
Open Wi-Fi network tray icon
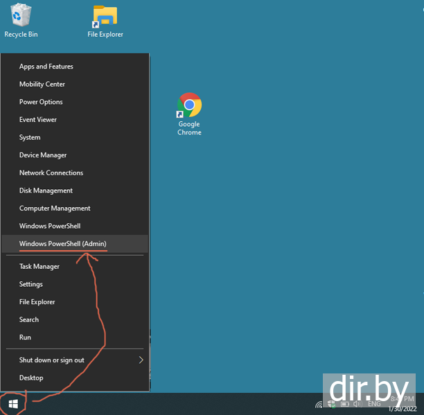[x=319, y=404]
